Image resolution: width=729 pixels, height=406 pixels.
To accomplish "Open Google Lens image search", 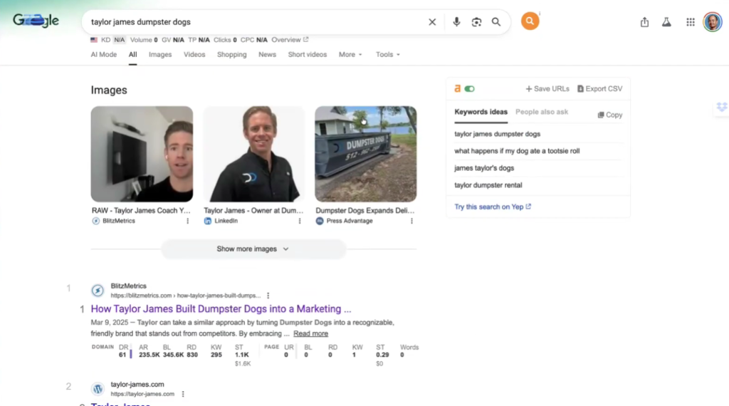I will point(476,22).
